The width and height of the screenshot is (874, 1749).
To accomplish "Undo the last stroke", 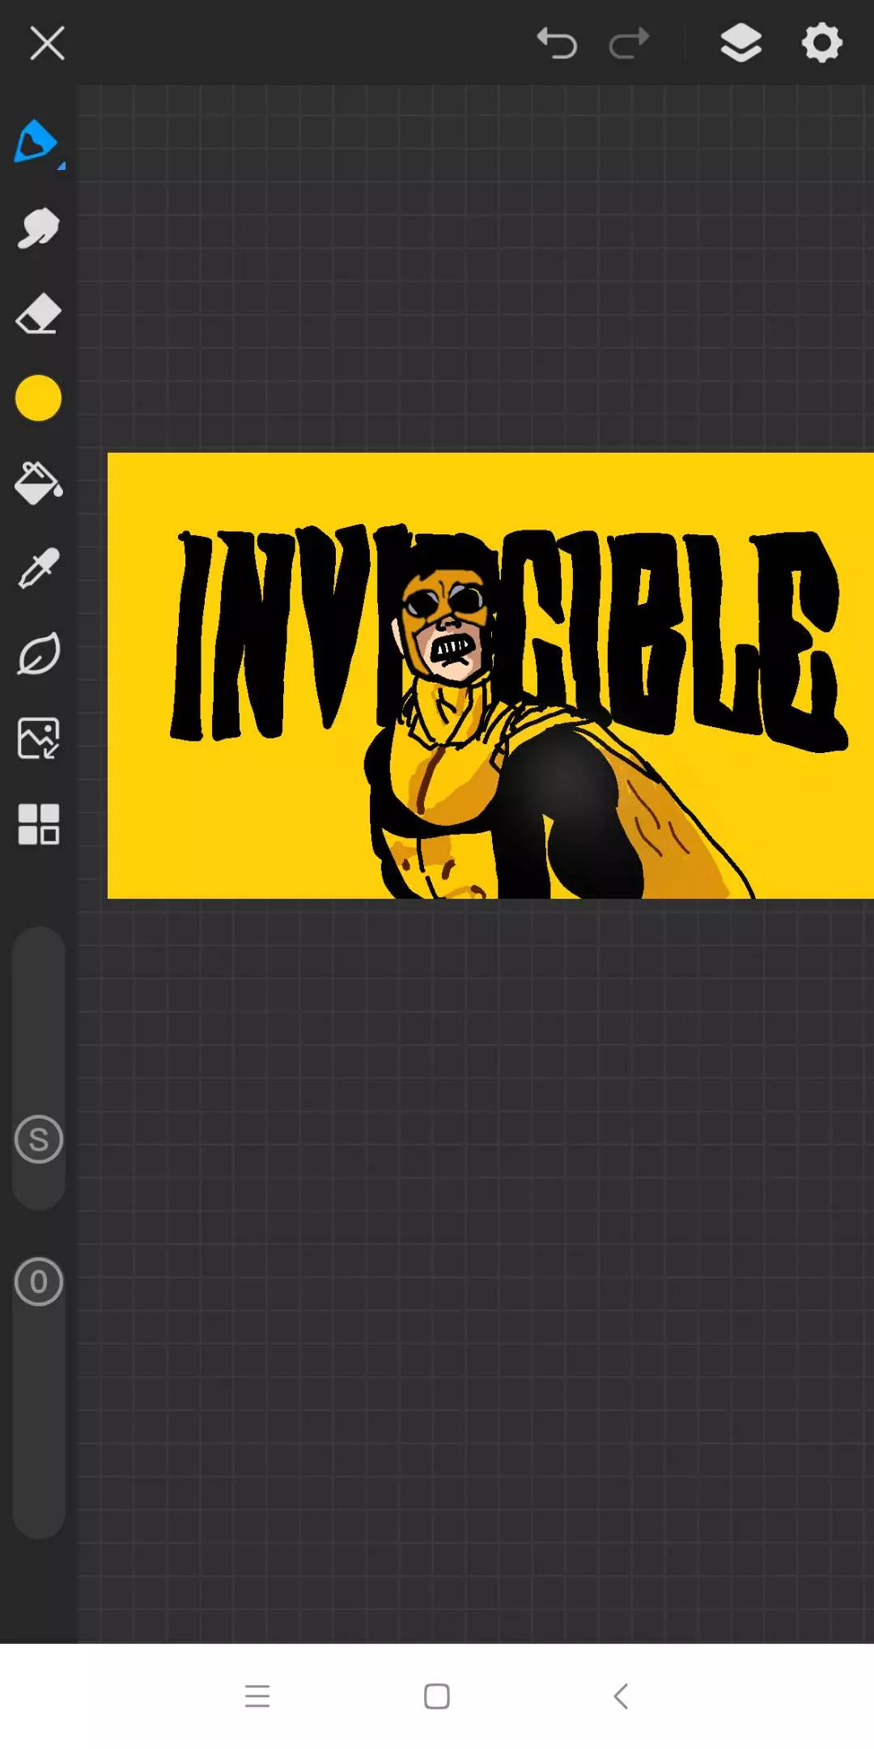I will (x=557, y=43).
